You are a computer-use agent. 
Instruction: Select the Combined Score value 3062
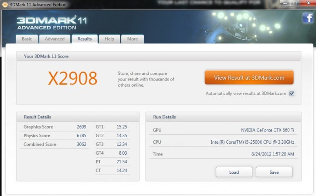tap(82, 144)
